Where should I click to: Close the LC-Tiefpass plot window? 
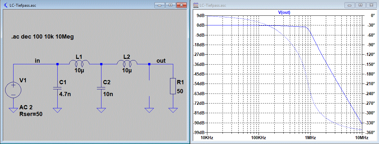click(x=372, y=5)
